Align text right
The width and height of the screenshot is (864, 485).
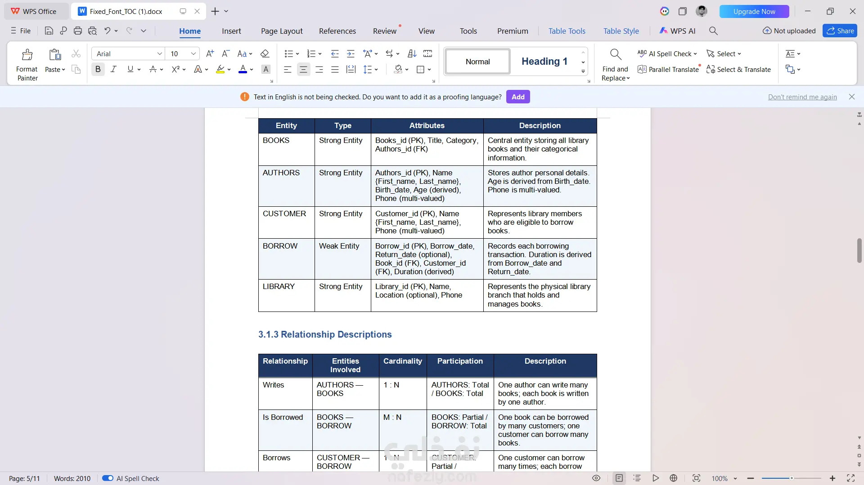point(319,69)
